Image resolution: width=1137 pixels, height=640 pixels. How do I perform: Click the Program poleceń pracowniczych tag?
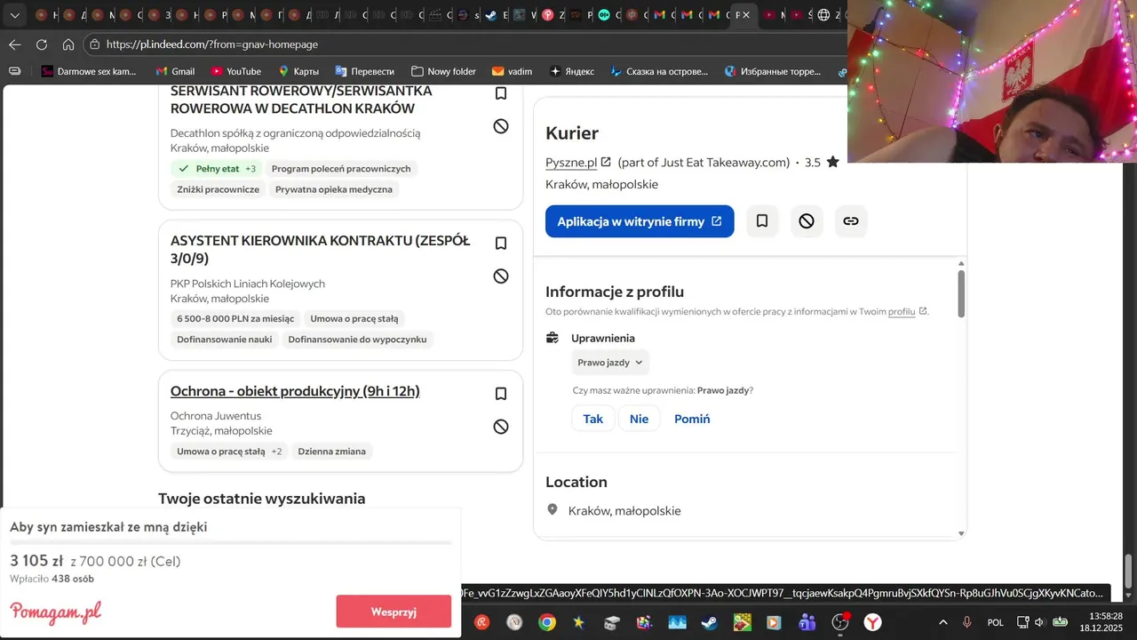(341, 169)
